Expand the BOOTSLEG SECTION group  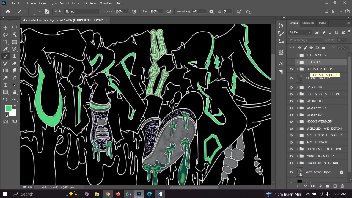(297, 69)
